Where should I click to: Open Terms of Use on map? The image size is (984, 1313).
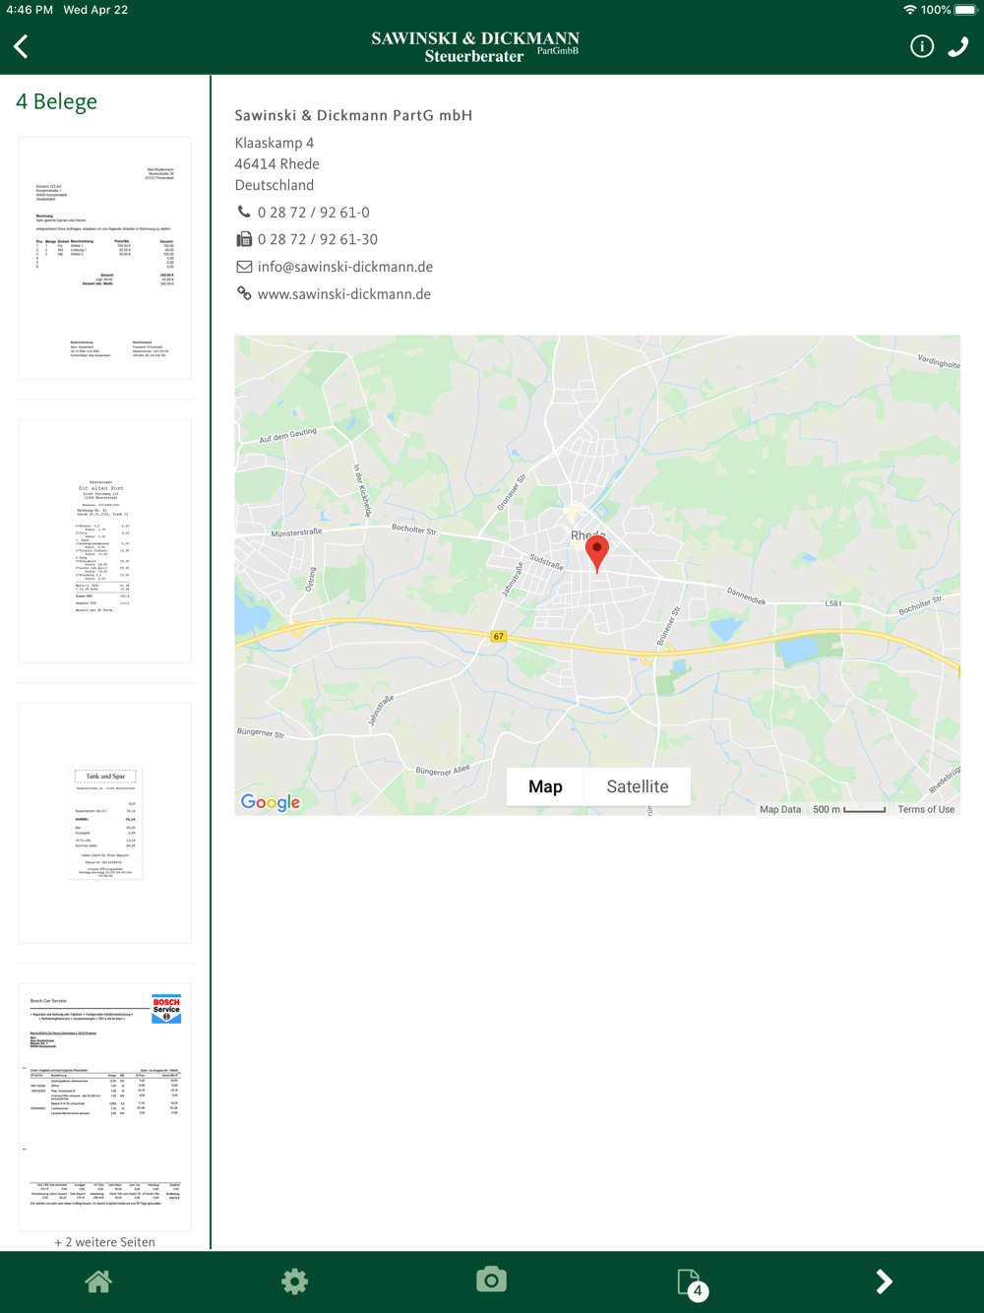pos(926,809)
